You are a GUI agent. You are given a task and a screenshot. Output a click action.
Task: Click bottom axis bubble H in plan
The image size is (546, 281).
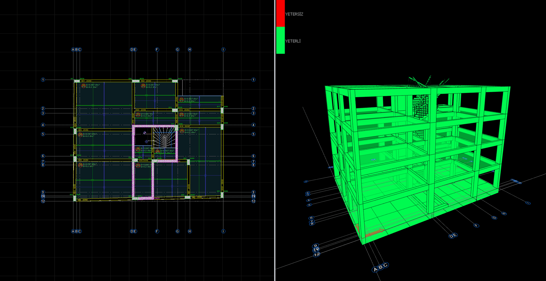coord(190,231)
